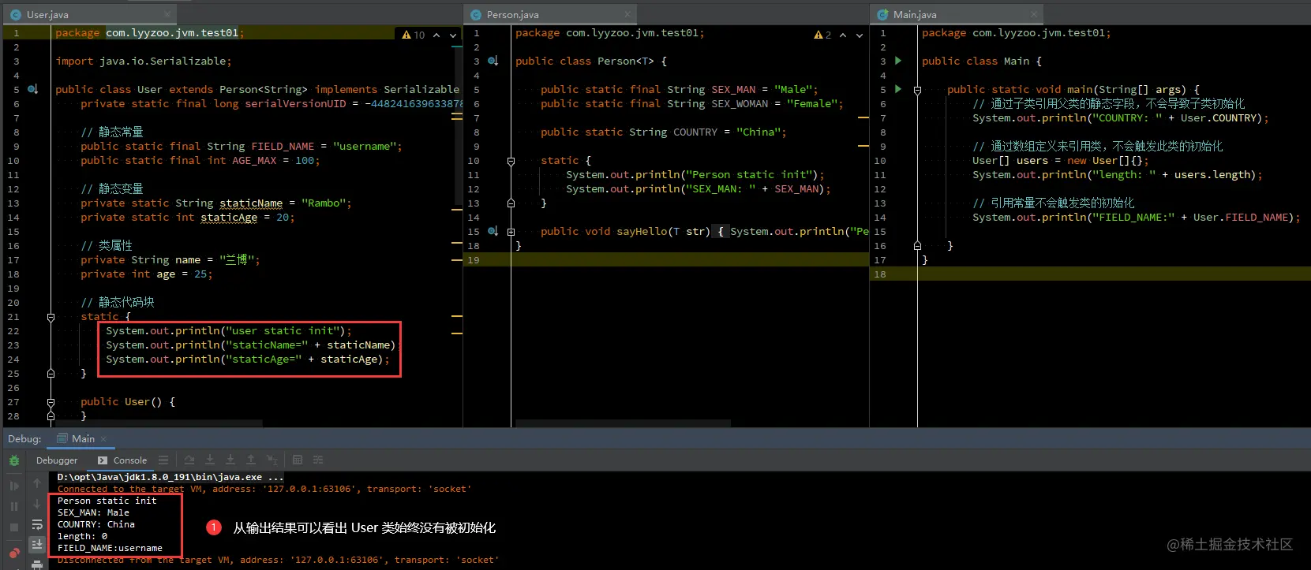Screen dimensions: 1311x570
Task: Click the gutter marker beside sayHello method
Action: pos(493,231)
